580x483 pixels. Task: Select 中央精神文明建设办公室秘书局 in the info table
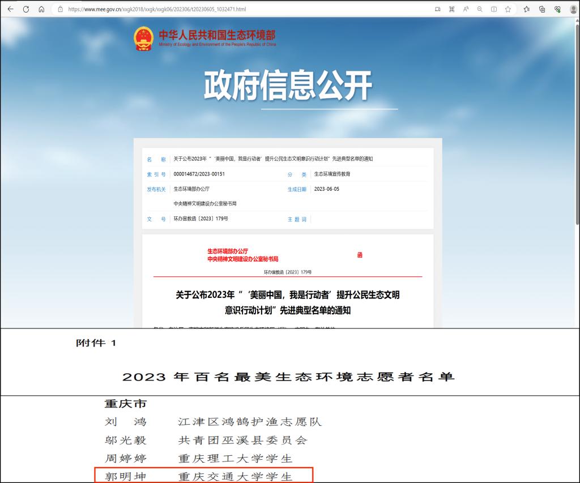point(205,203)
